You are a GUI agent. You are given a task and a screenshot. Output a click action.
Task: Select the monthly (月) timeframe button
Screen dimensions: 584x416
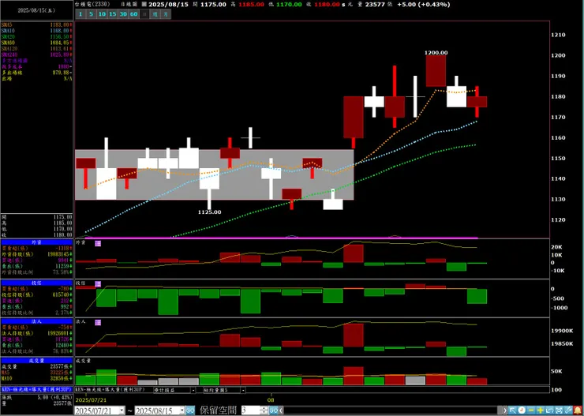pyautogui.click(x=166, y=14)
